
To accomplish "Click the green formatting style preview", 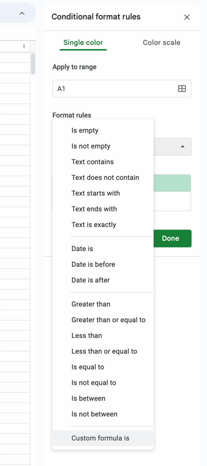I will coord(172,183).
